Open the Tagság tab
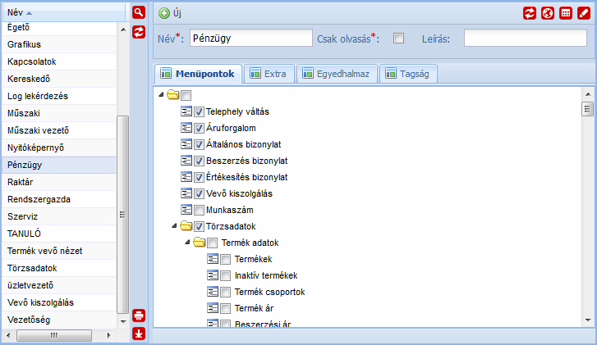The height and width of the screenshot is (345, 597). click(408, 74)
